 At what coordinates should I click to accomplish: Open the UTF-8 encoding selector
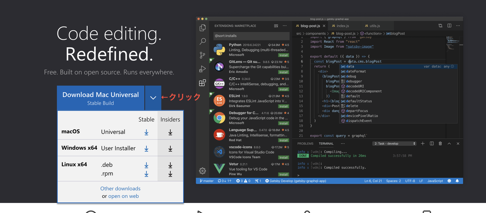[x=410, y=181]
